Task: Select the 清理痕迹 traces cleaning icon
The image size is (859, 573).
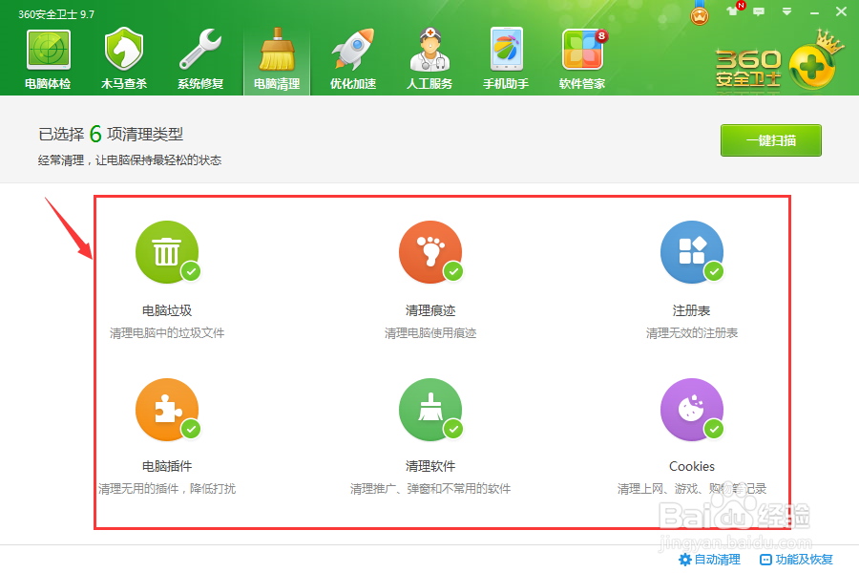Action: pyautogui.click(x=429, y=252)
